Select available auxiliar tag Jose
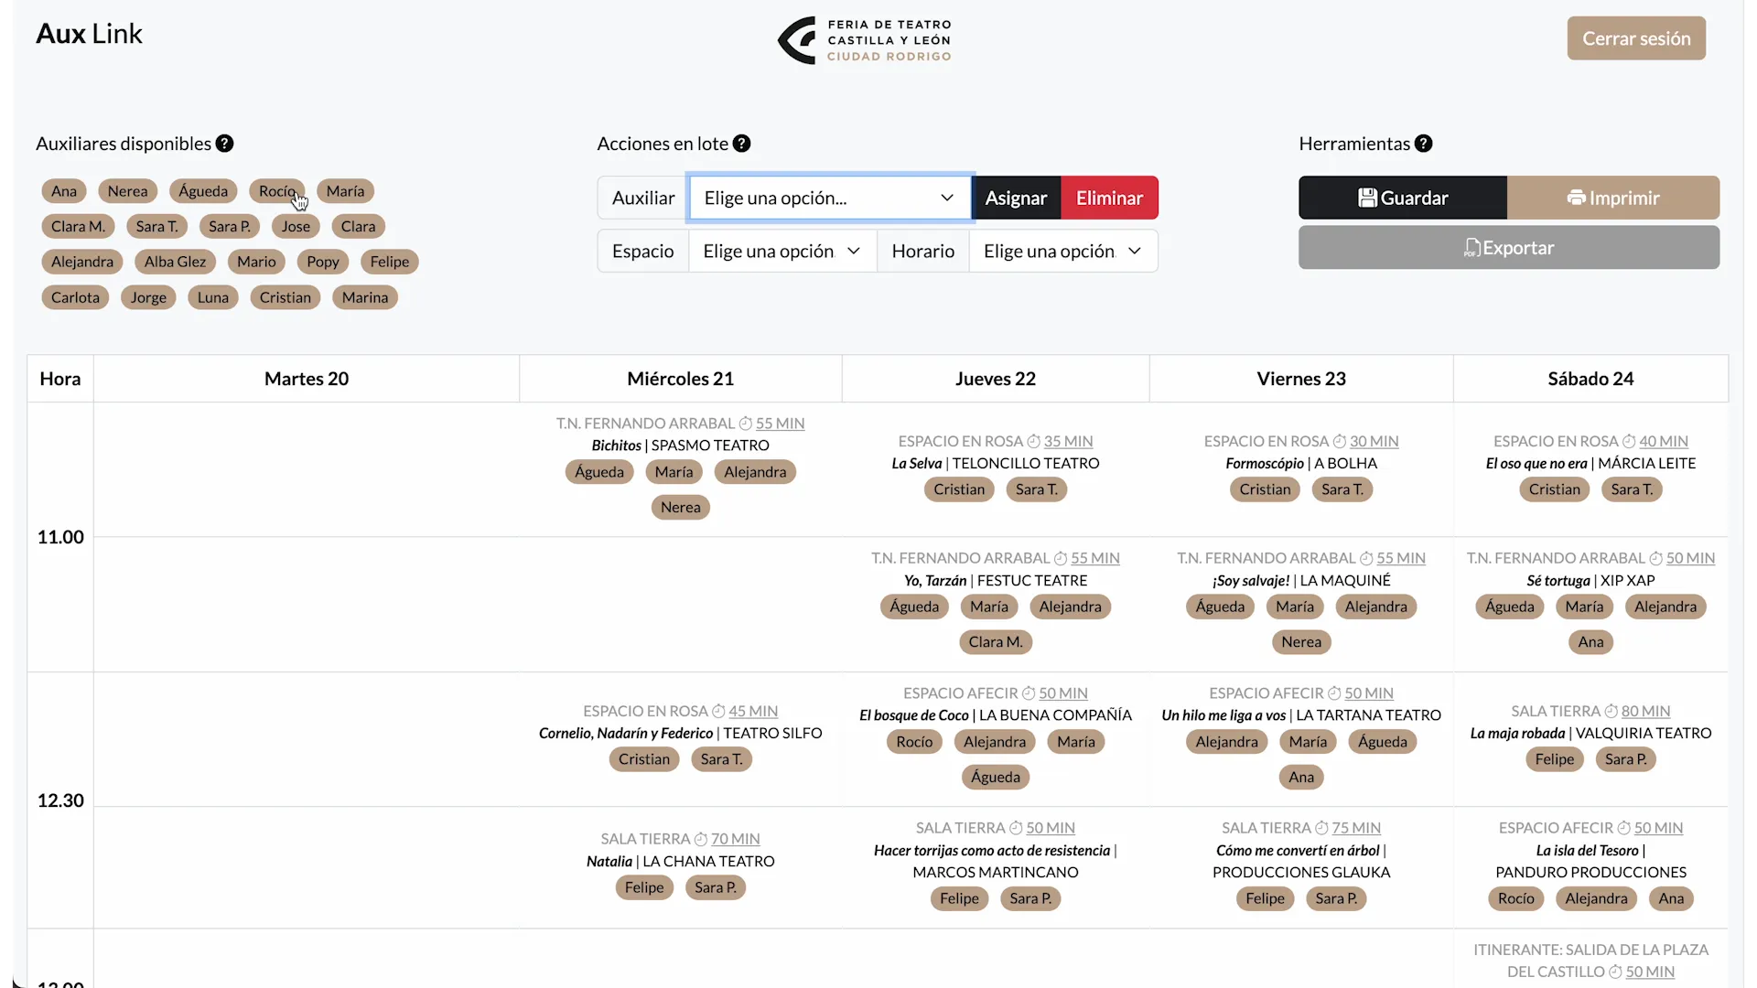1757x988 pixels. 296,226
